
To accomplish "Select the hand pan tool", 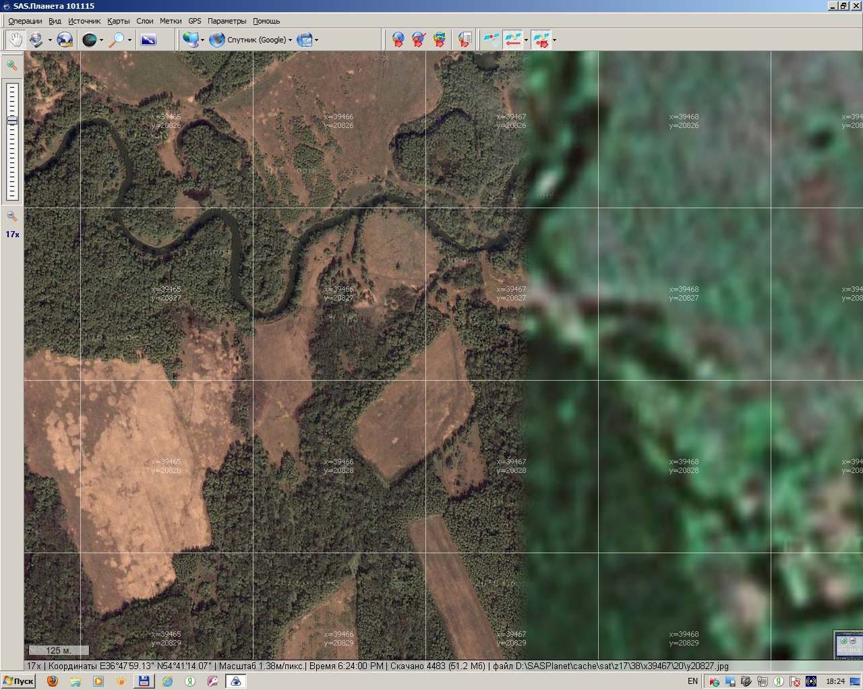I will (x=15, y=40).
